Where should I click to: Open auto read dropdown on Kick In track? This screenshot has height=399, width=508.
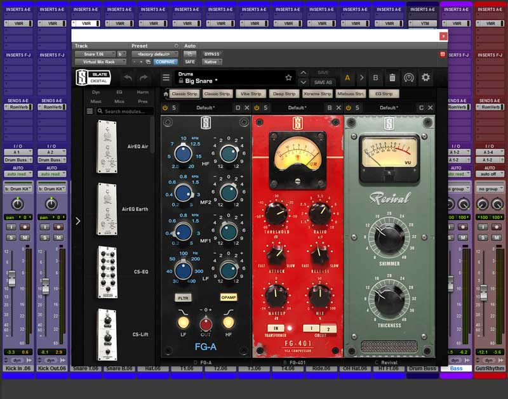coord(18,174)
